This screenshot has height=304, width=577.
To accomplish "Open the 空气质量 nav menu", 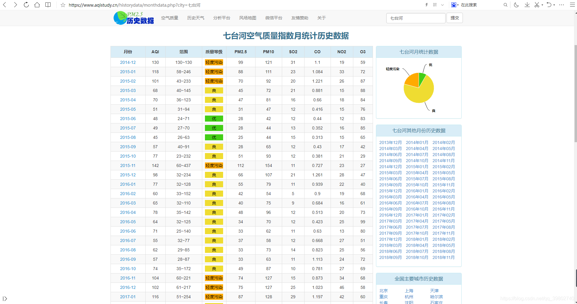I will (170, 18).
